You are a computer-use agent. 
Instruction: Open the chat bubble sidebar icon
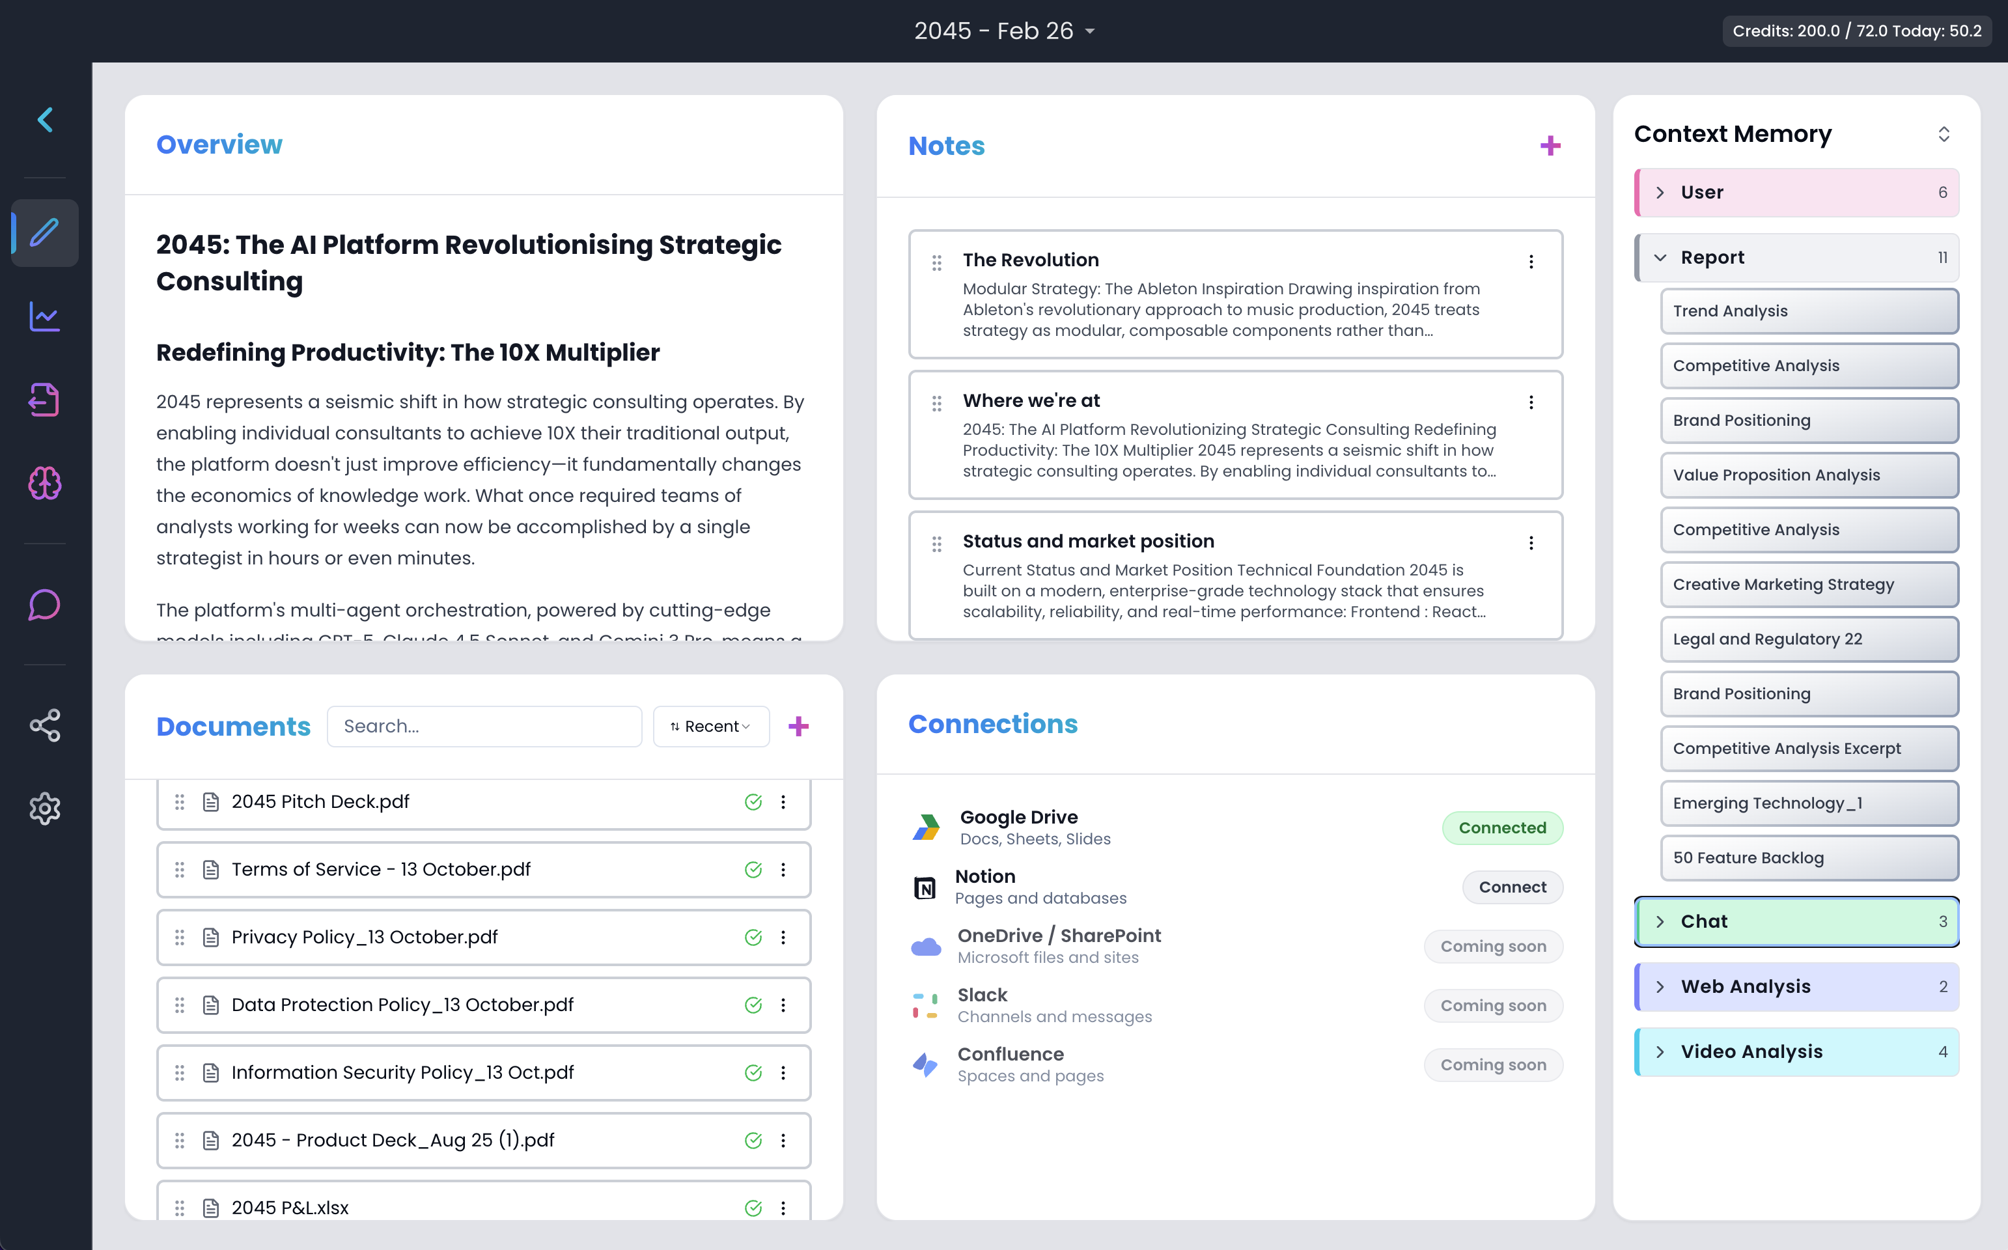tap(45, 604)
